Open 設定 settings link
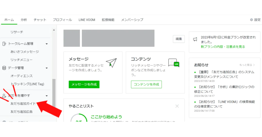Viewport: 262px width, 137px height. point(257,20)
